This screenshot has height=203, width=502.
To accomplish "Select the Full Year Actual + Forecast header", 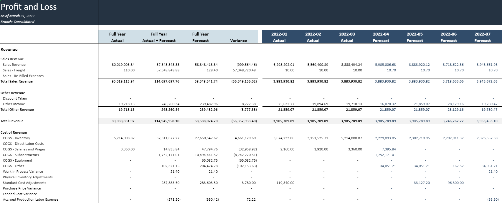I will (159, 37).
